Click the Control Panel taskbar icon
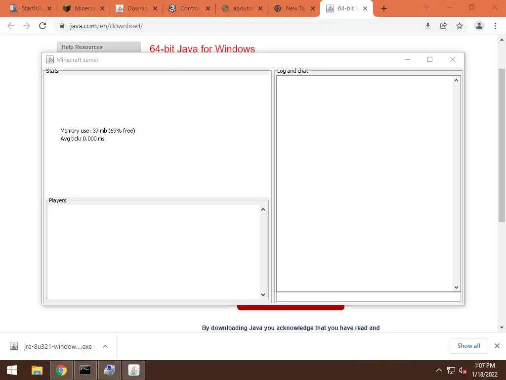The image size is (506, 380). [109, 370]
